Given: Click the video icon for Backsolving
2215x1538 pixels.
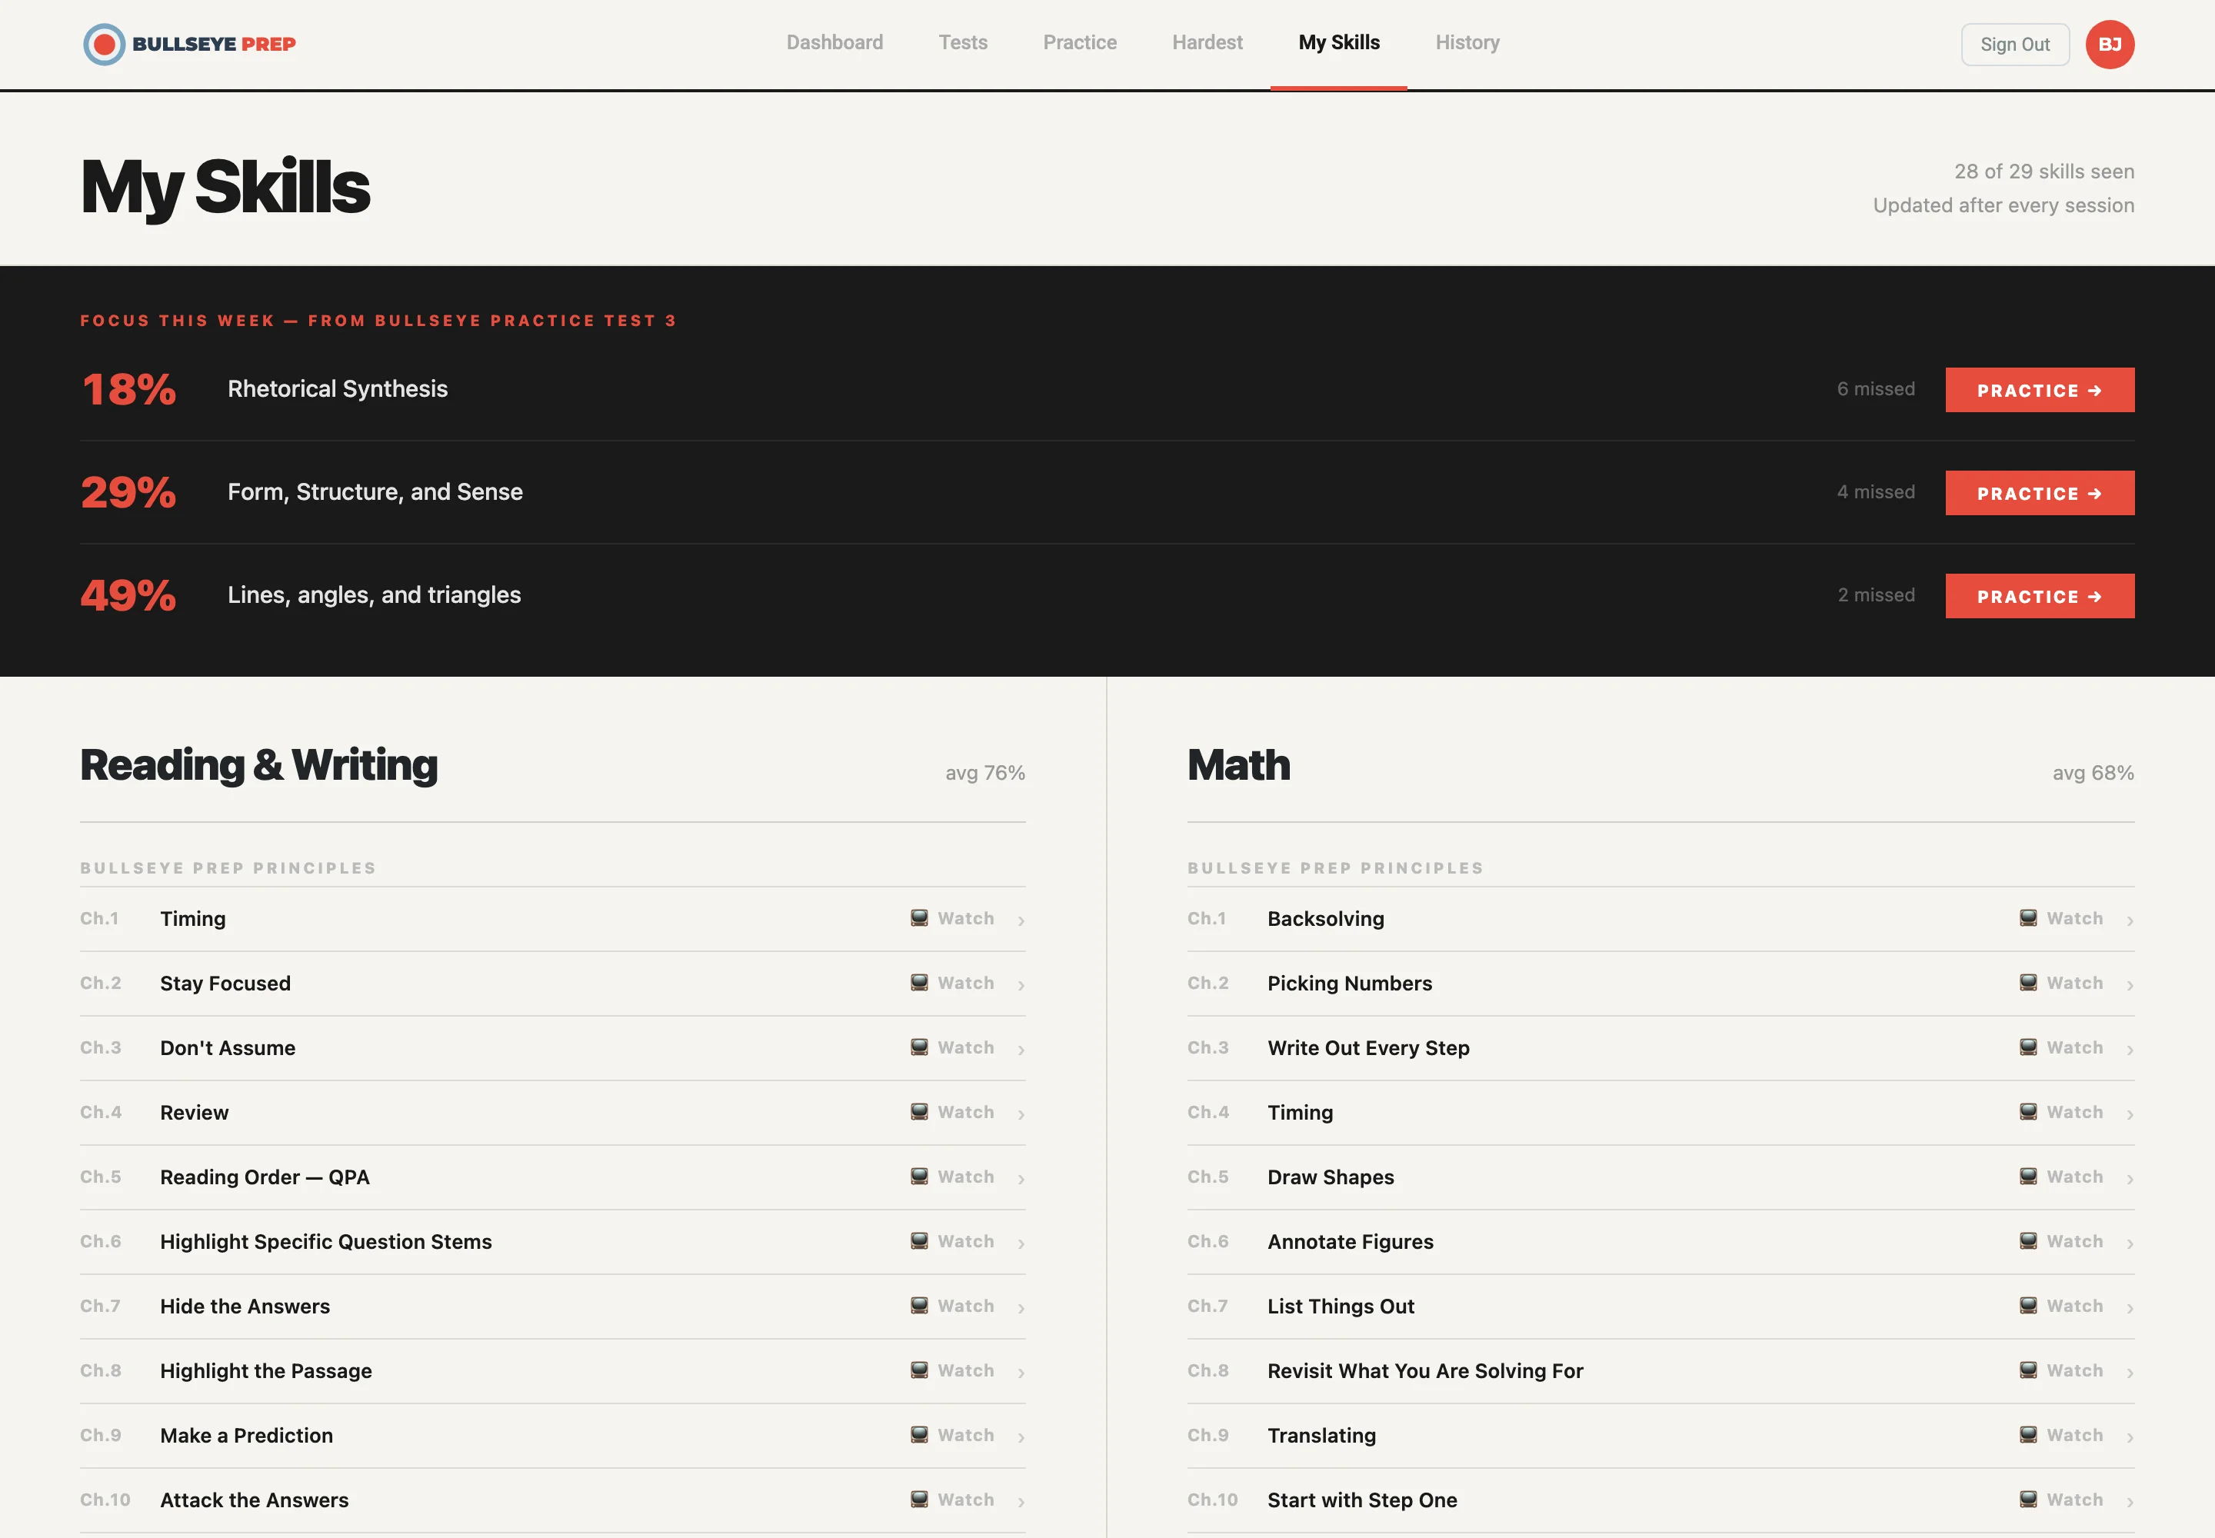Looking at the screenshot, I should click(2028, 918).
